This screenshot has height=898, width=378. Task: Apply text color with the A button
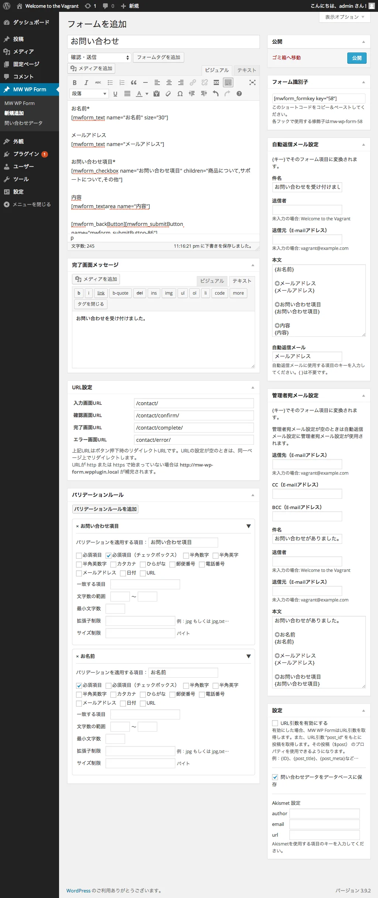(139, 94)
